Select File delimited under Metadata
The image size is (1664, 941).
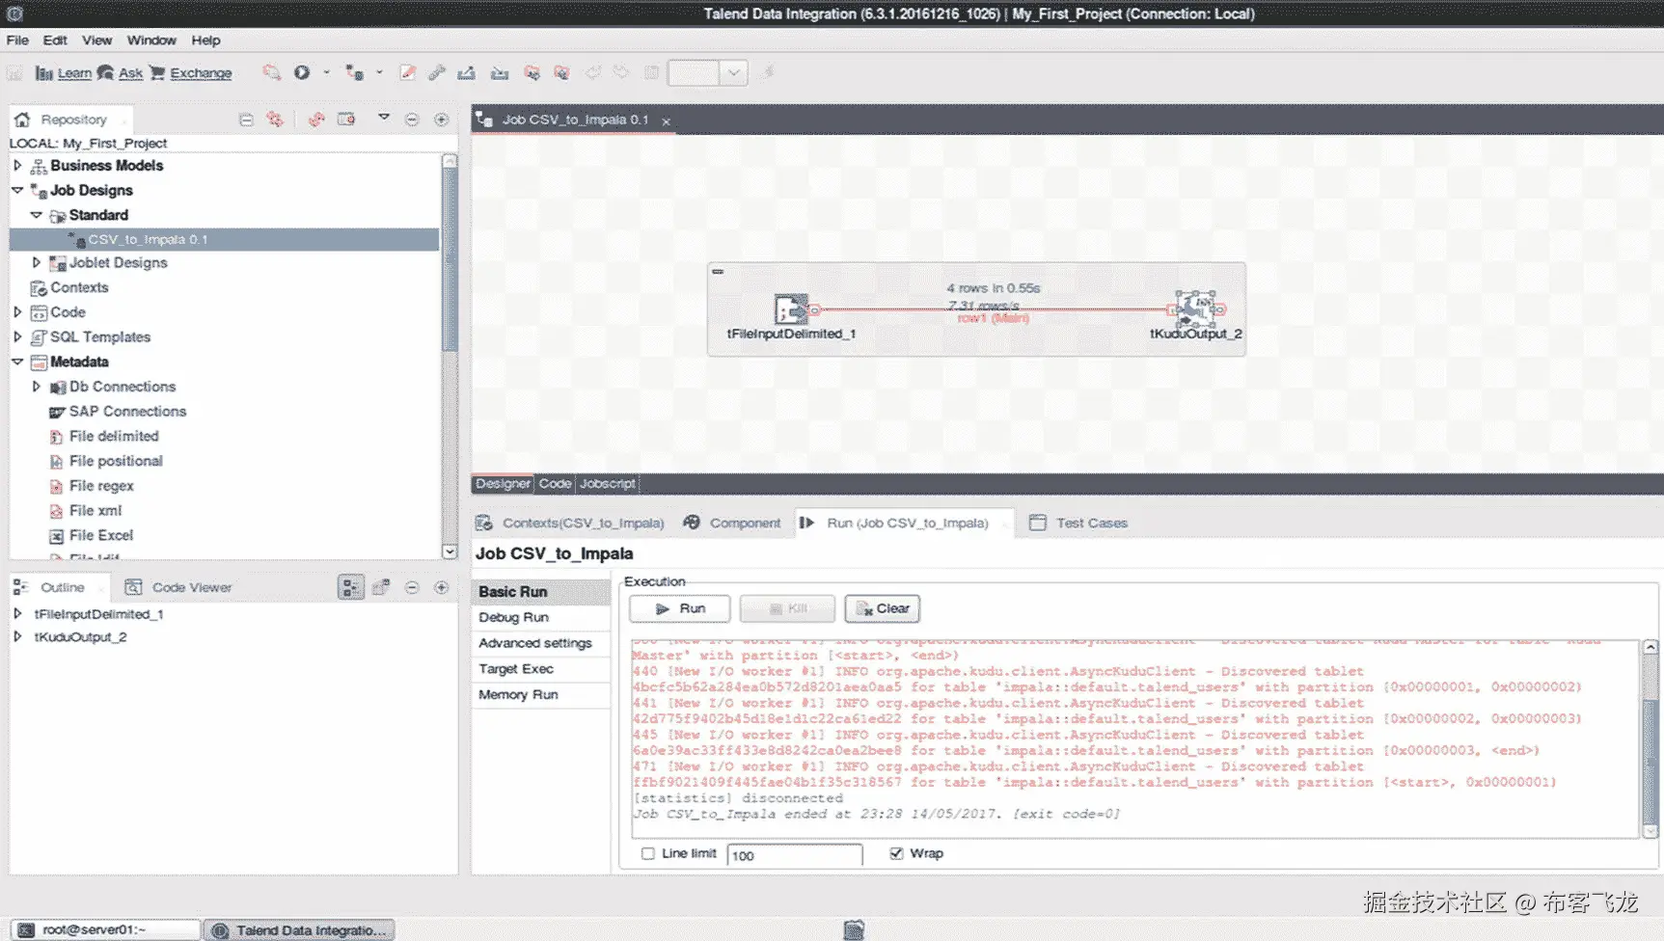(x=114, y=437)
